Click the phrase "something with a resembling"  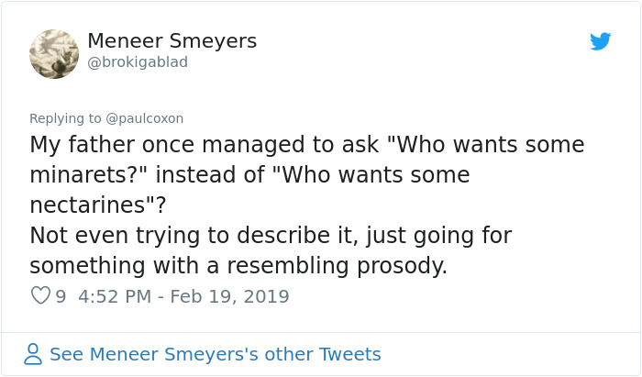click(183, 266)
